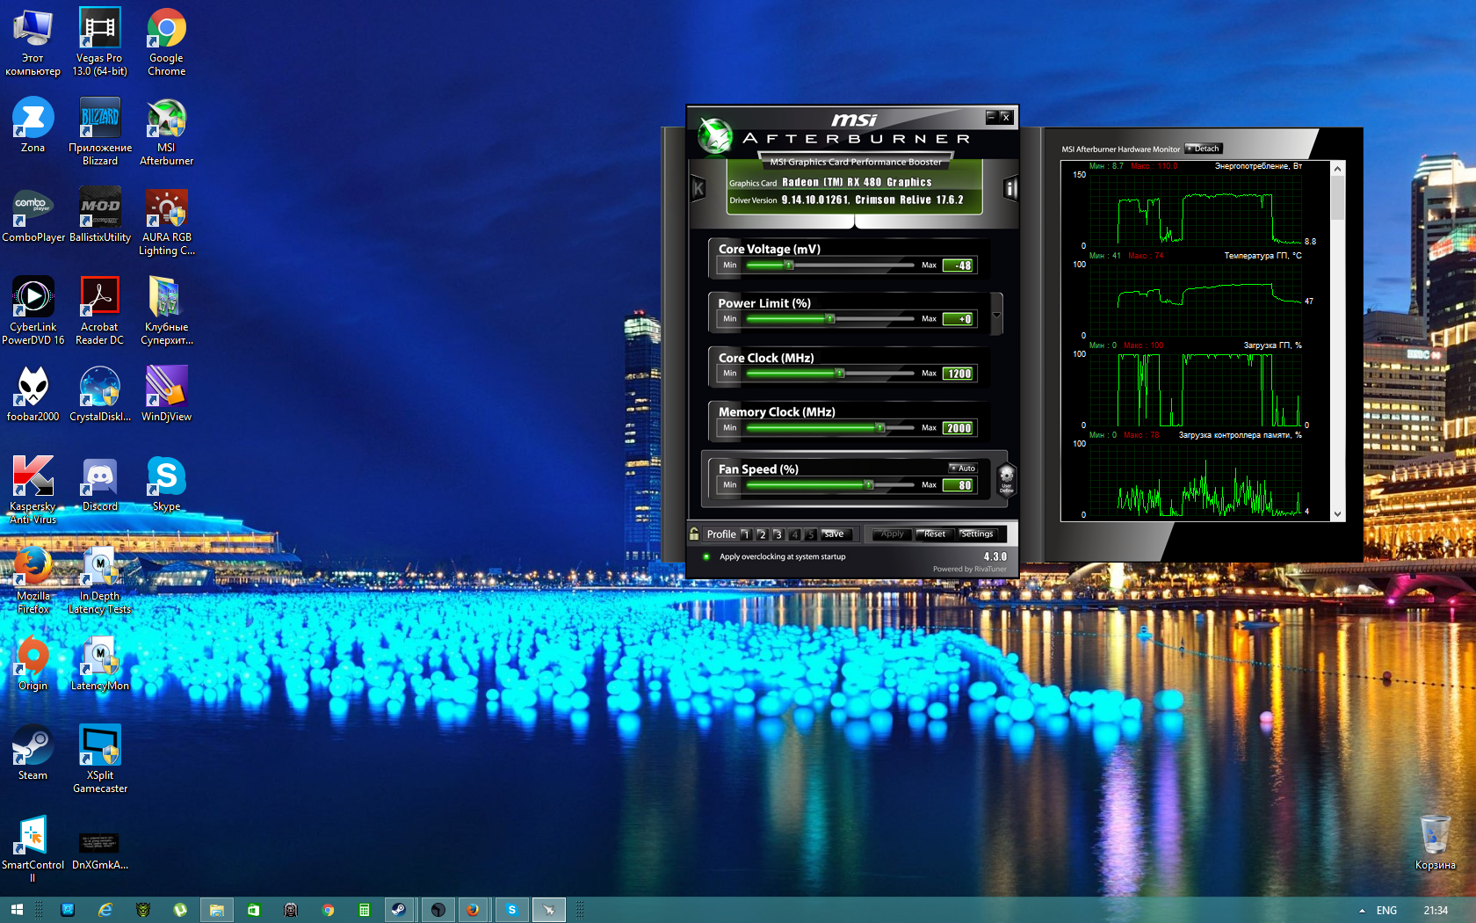
Task: Select the Recycle Bin (Корзина) icon
Action: (x=1435, y=843)
